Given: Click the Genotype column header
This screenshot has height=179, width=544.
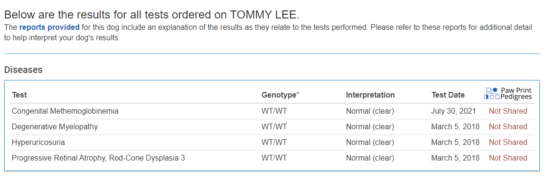Looking at the screenshot, I should coord(281,95).
